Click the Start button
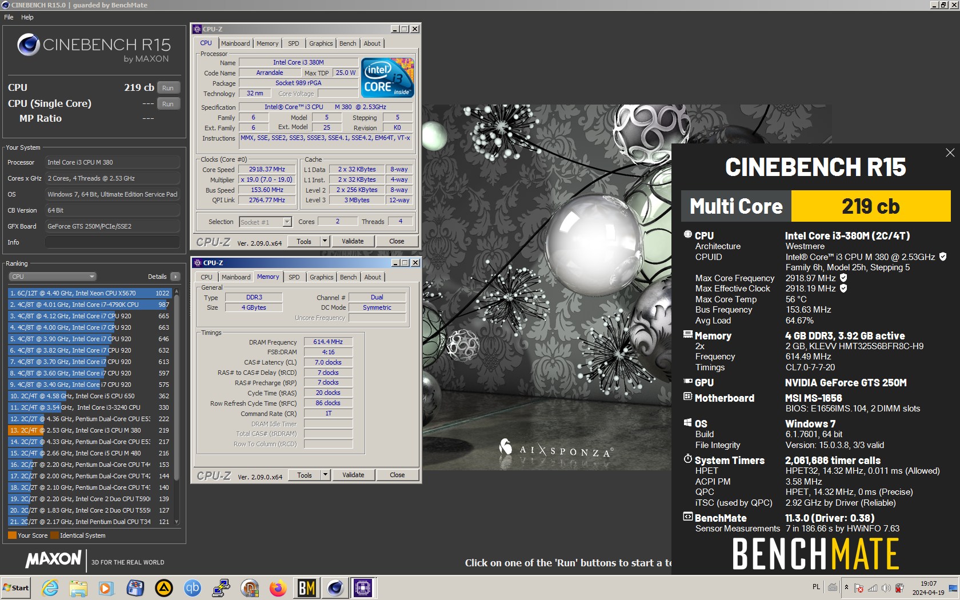 17,587
